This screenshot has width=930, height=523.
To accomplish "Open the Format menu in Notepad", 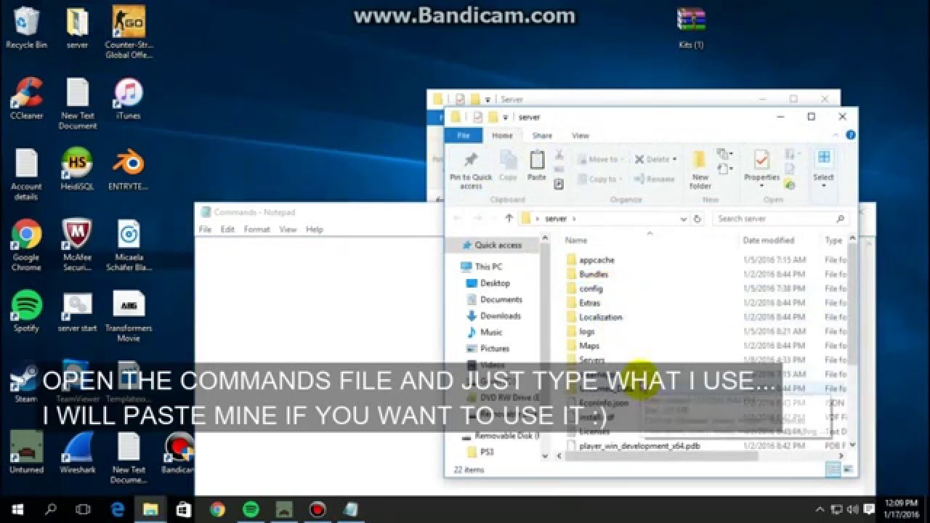I will point(256,229).
